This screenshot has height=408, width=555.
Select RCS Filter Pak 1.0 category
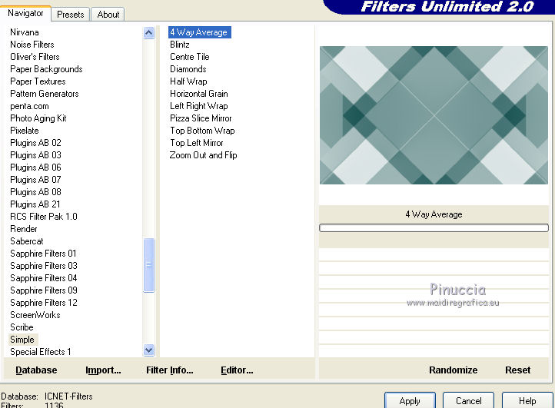pos(44,217)
